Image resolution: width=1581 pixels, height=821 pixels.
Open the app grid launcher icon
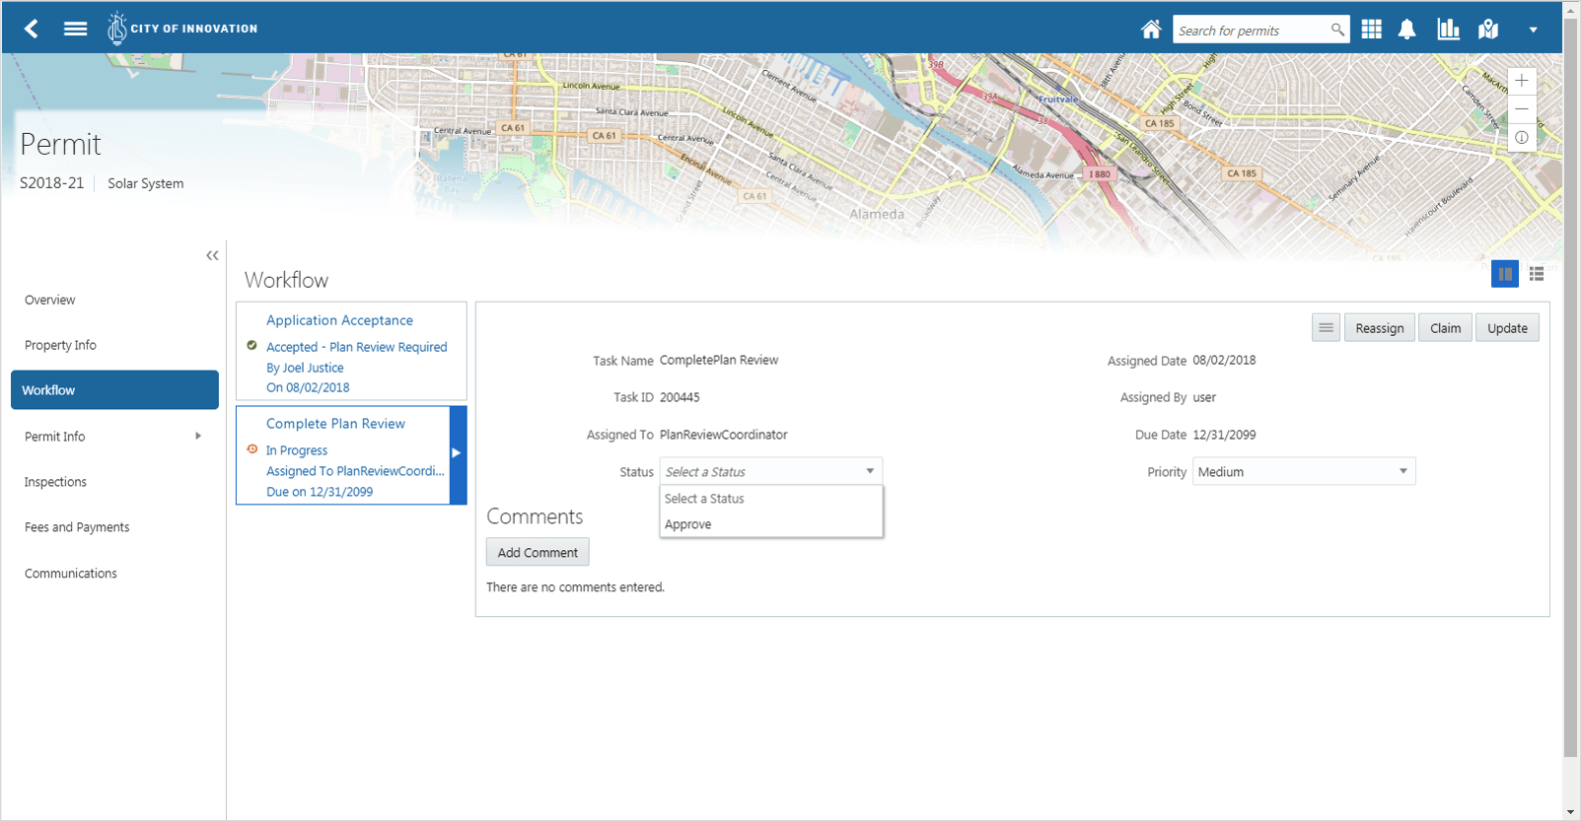[x=1371, y=30]
